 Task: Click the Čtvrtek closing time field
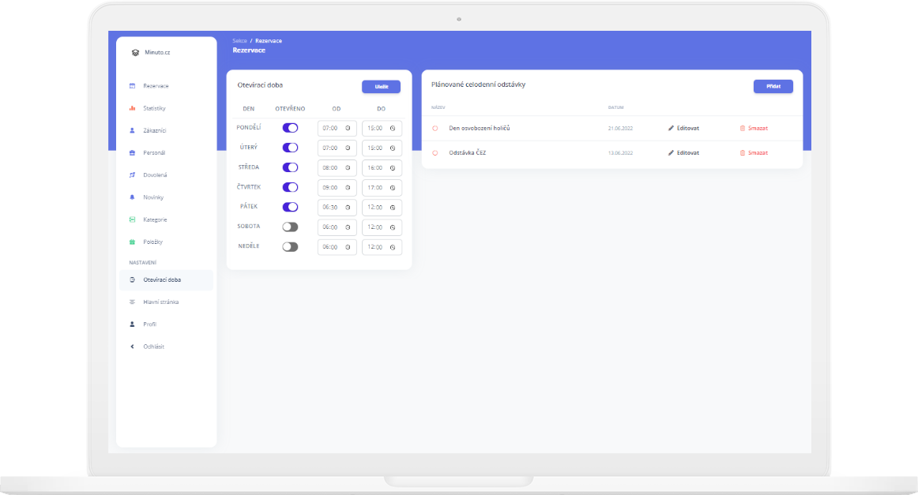point(376,188)
